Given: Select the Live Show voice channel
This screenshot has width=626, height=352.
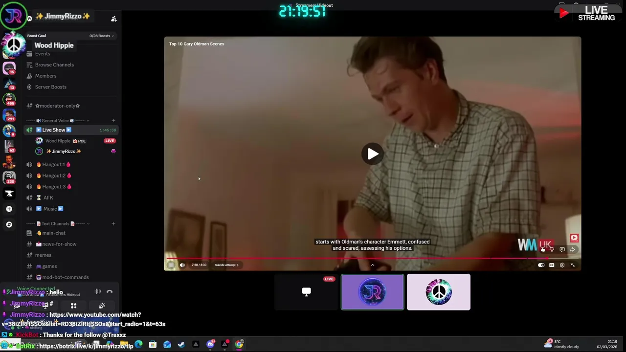Looking at the screenshot, I should (x=71, y=130).
